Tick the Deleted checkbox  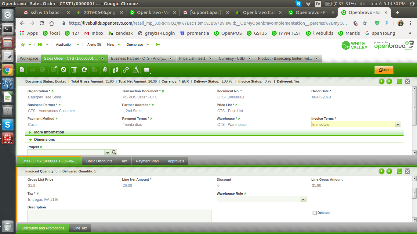pyautogui.click(x=314, y=213)
